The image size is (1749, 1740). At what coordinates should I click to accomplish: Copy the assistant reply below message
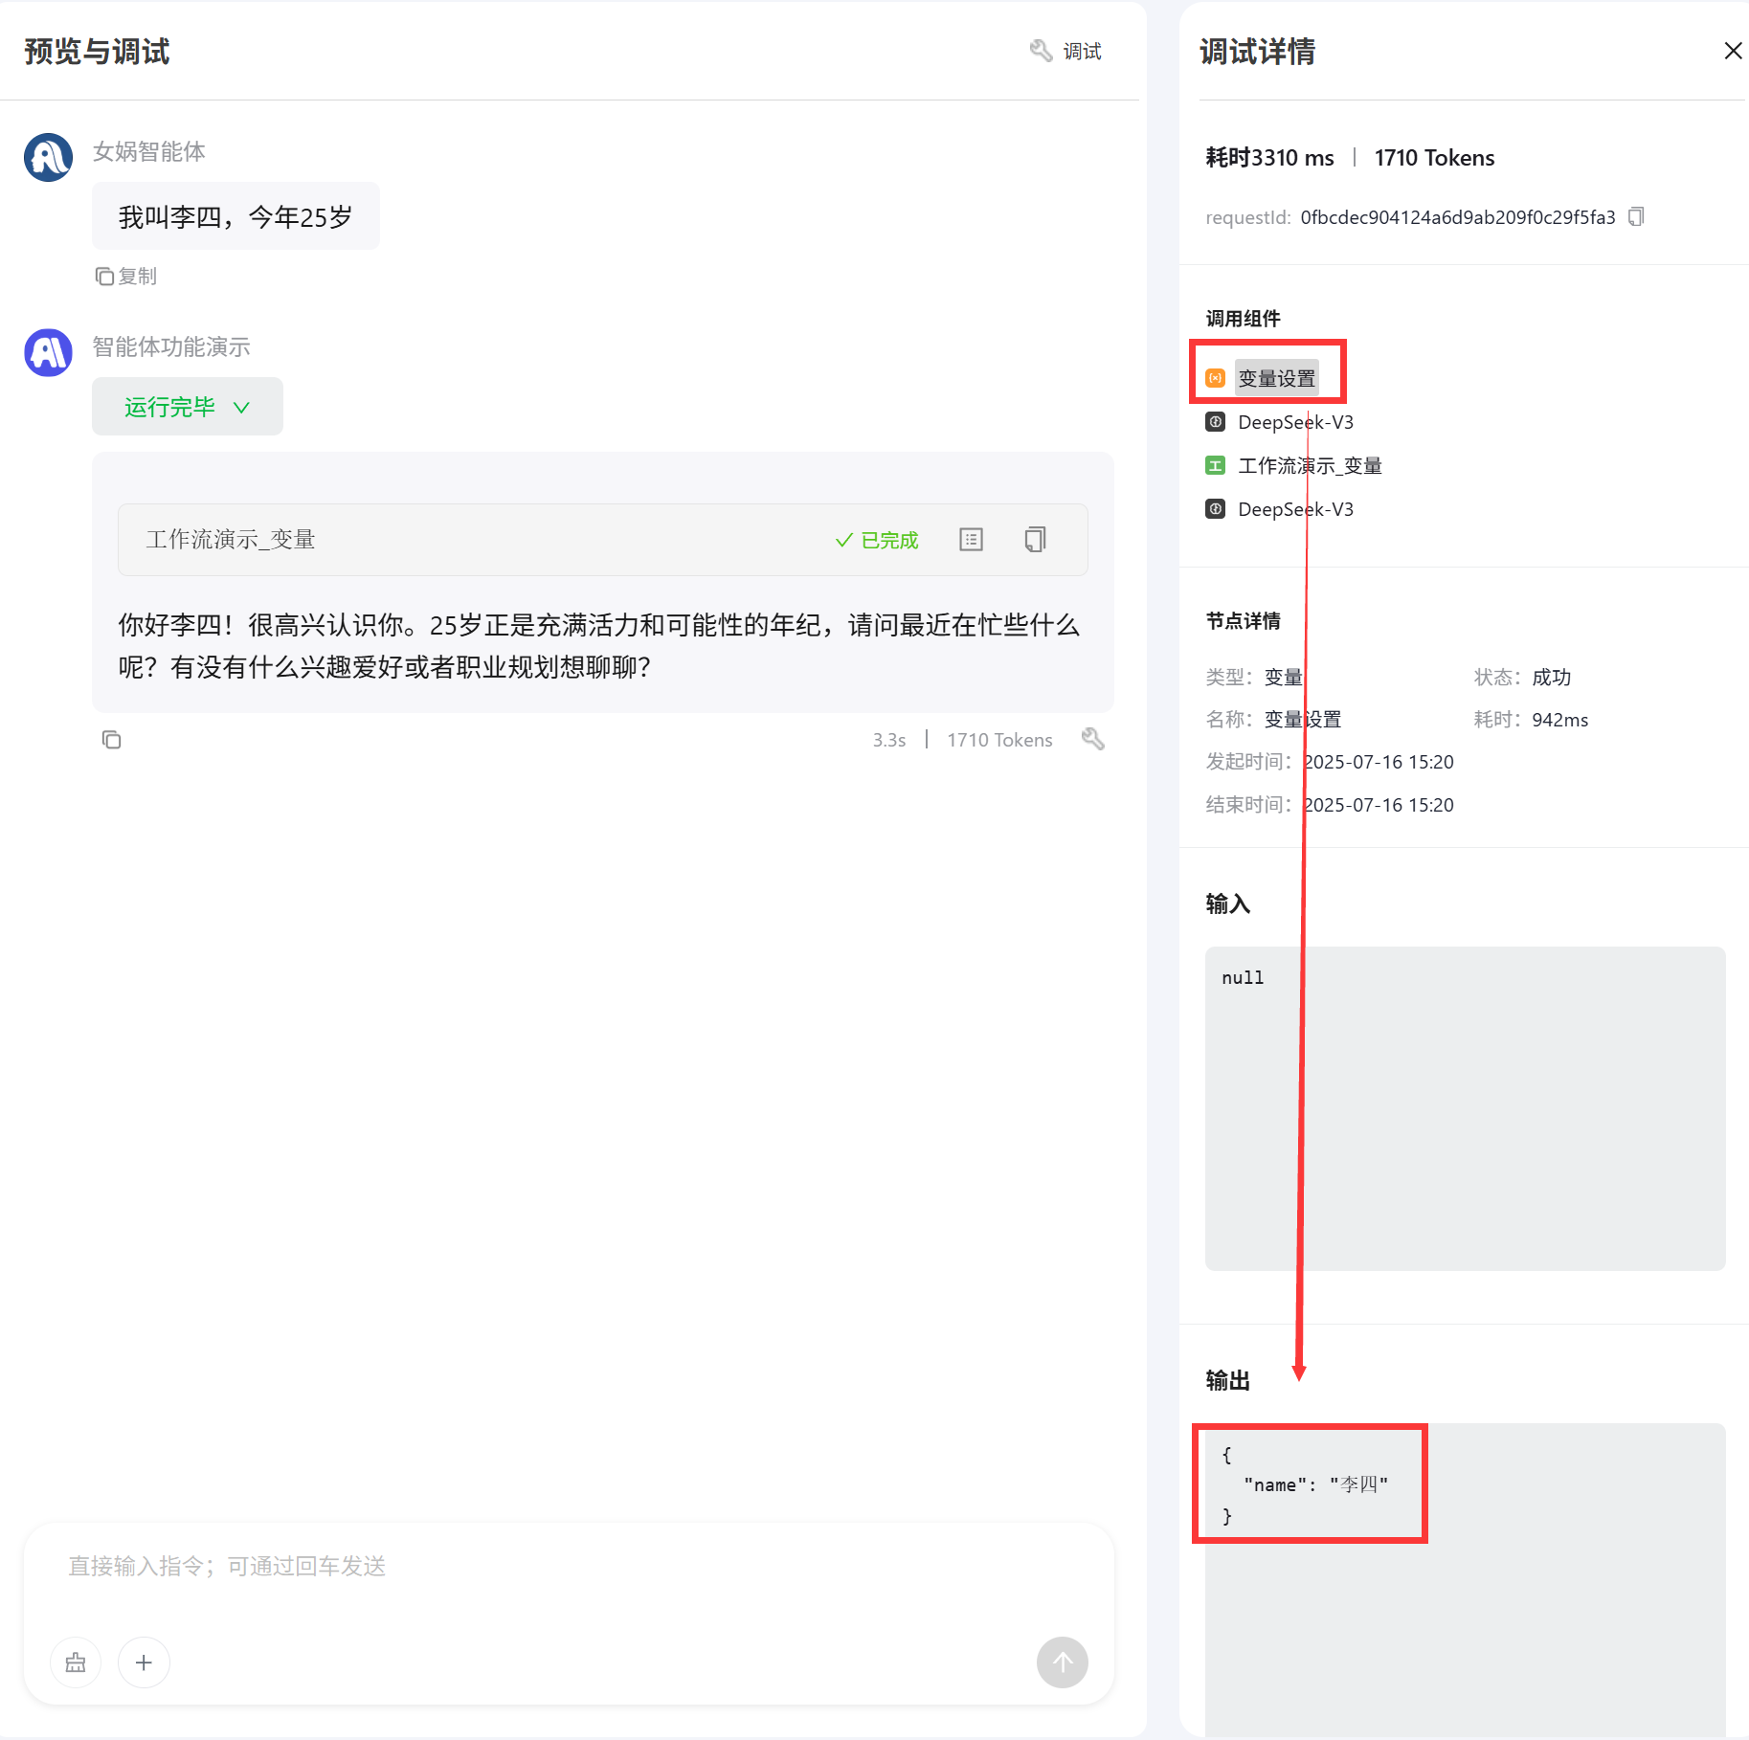coord(111,740)
